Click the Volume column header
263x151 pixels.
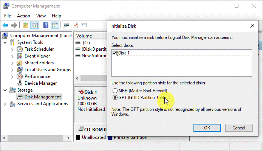coord(91,36)
